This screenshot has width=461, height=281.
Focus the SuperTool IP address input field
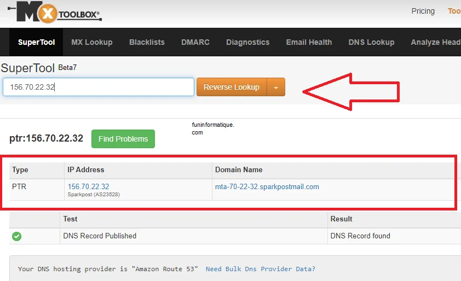pos(99,87)
